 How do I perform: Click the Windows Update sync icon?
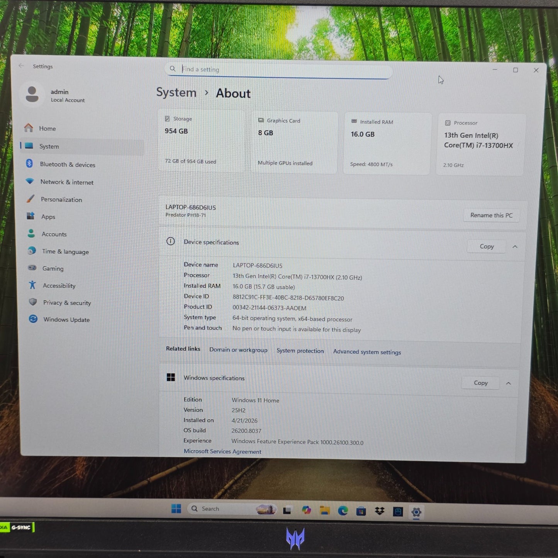point(33,319)
